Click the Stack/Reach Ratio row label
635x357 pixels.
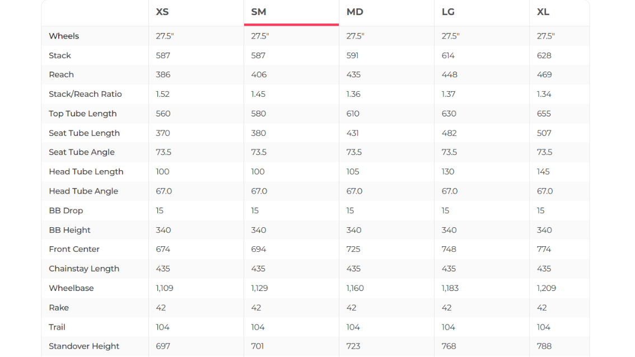point(85,94)
